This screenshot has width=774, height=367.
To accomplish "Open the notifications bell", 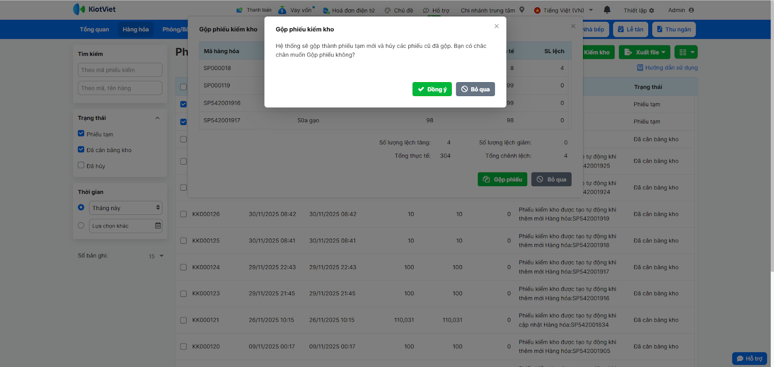I will (607, 10).
